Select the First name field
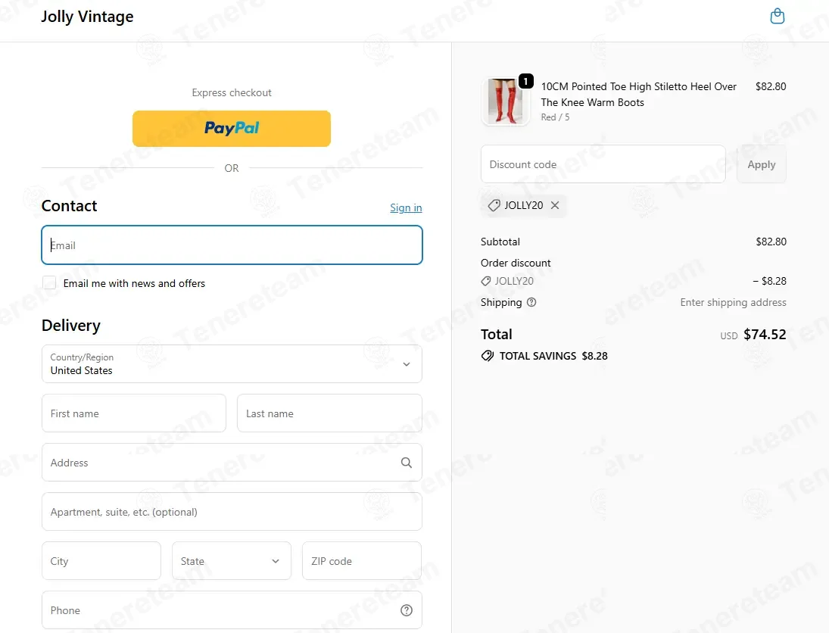The image size is (829, 633). pyautogui.click(x=134, y=413)
